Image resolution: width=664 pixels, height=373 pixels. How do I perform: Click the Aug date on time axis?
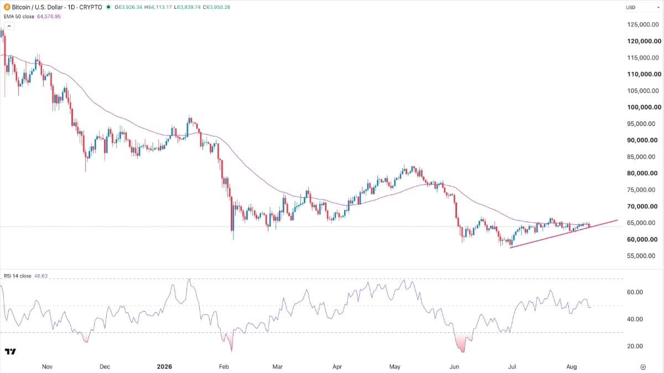coord(571,366)
